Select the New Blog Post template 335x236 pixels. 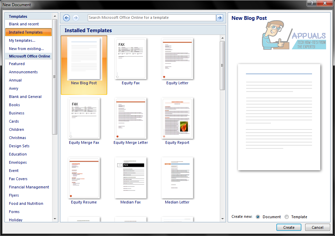[84, 65]
